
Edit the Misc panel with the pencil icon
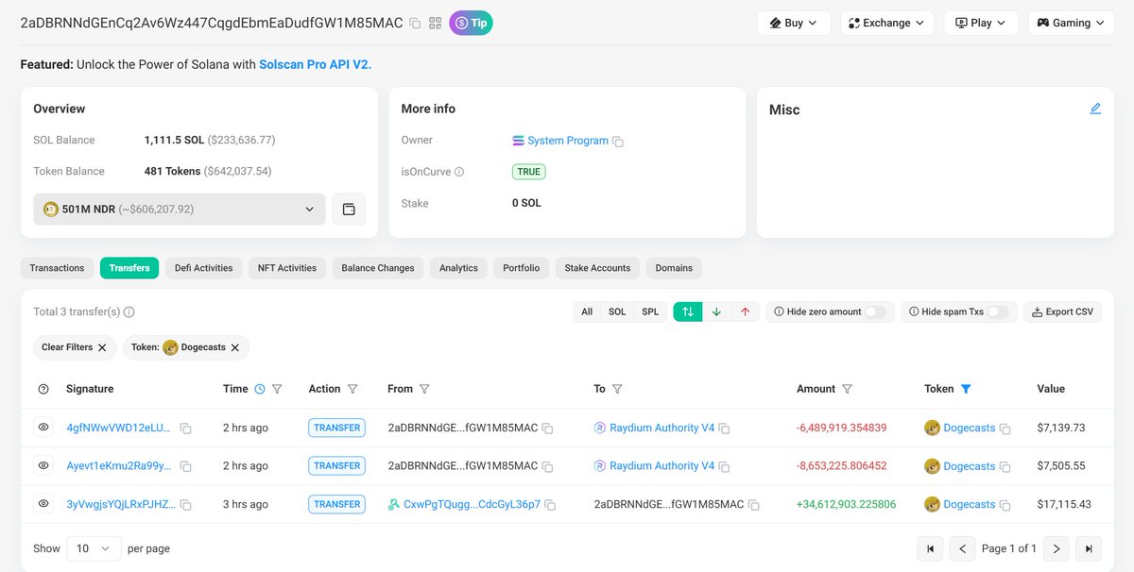click(1095, 108)
